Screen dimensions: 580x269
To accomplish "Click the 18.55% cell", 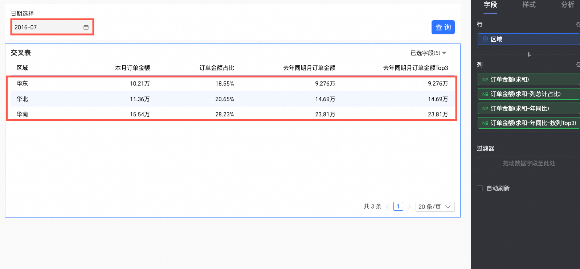I will [x=225, y=83].
